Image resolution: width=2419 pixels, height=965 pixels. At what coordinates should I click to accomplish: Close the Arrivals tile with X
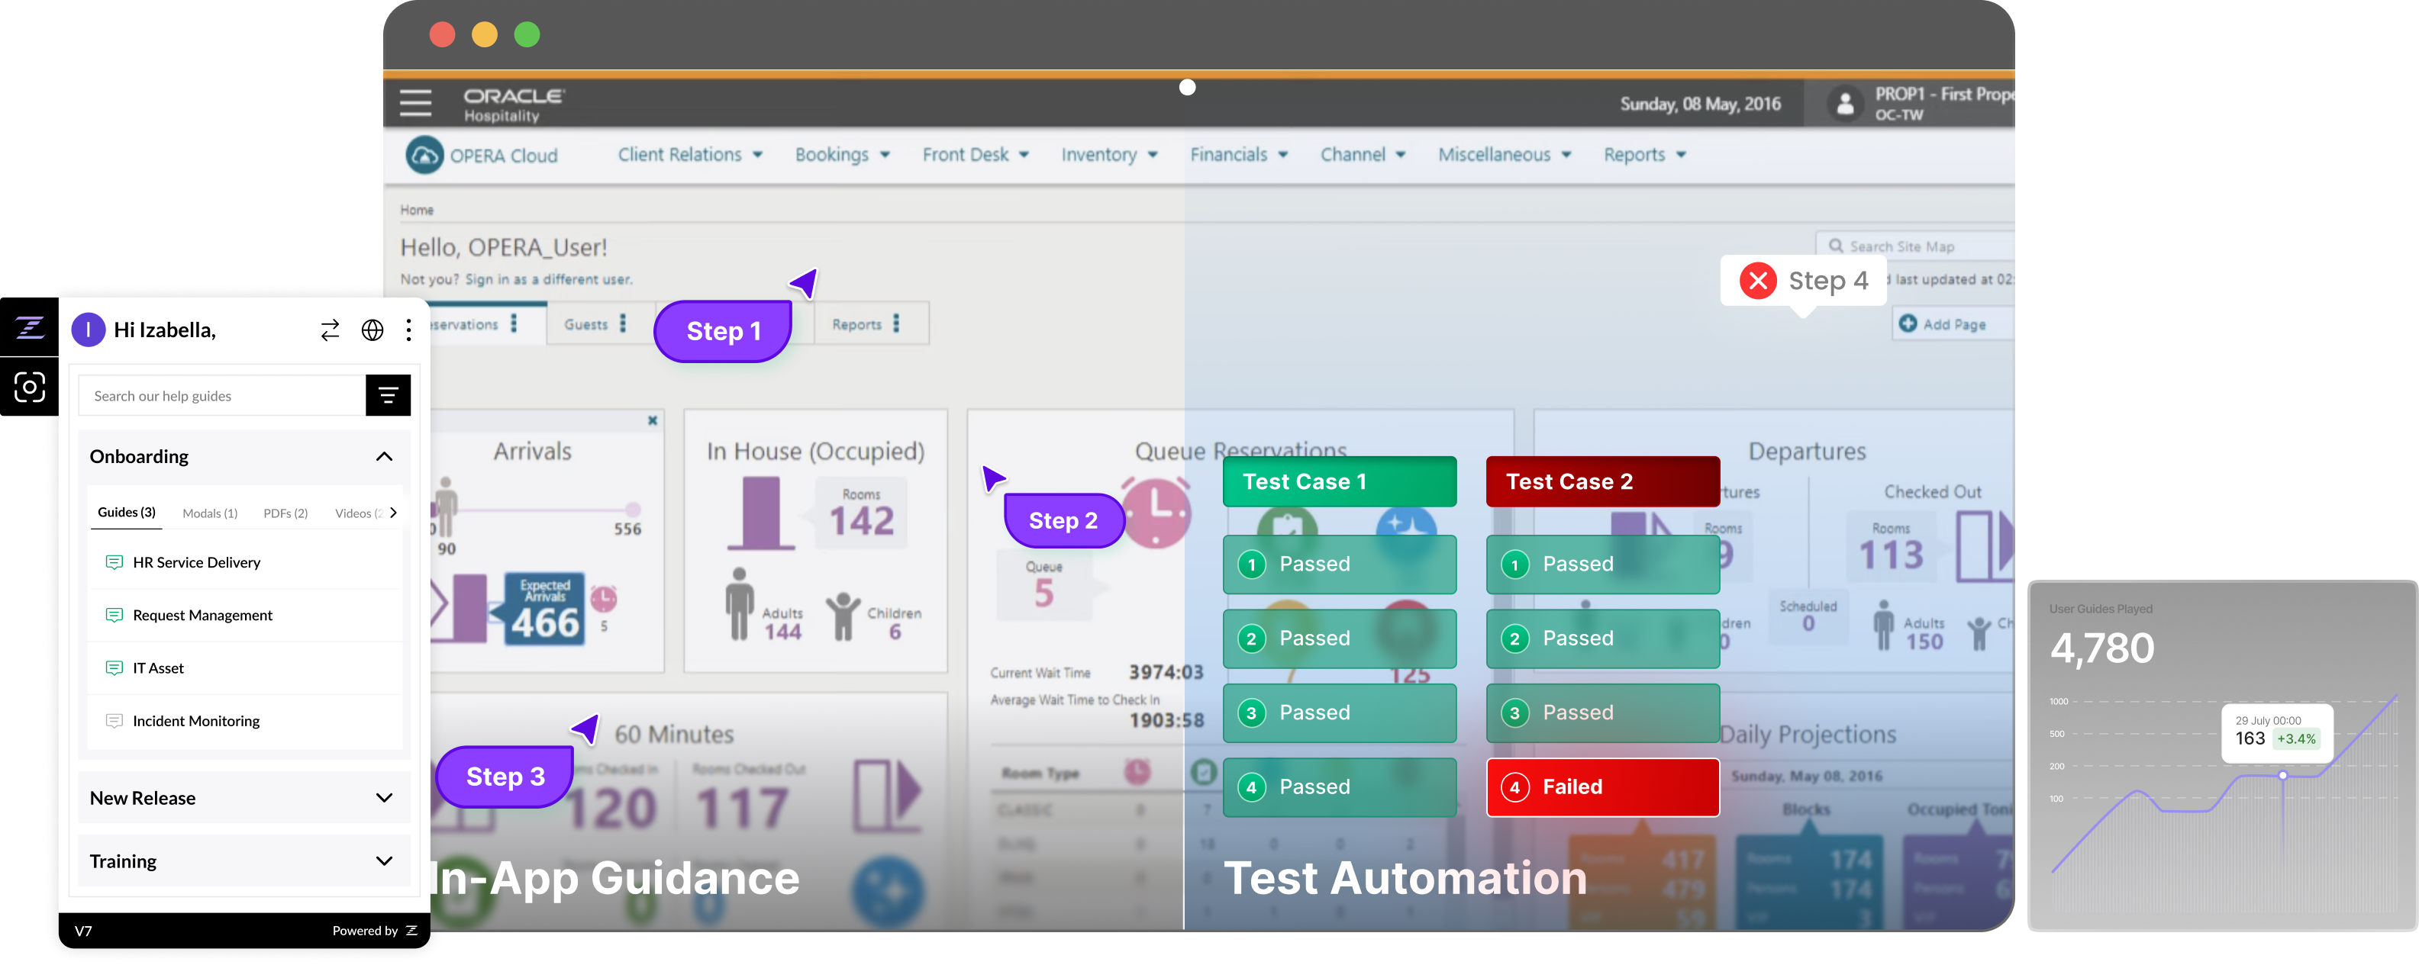pos(653,420)
